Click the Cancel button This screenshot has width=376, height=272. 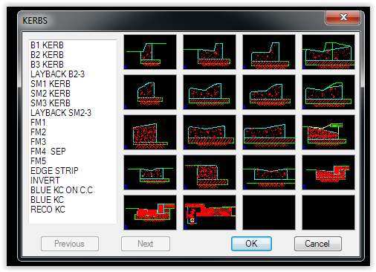[x=318, y=244]
